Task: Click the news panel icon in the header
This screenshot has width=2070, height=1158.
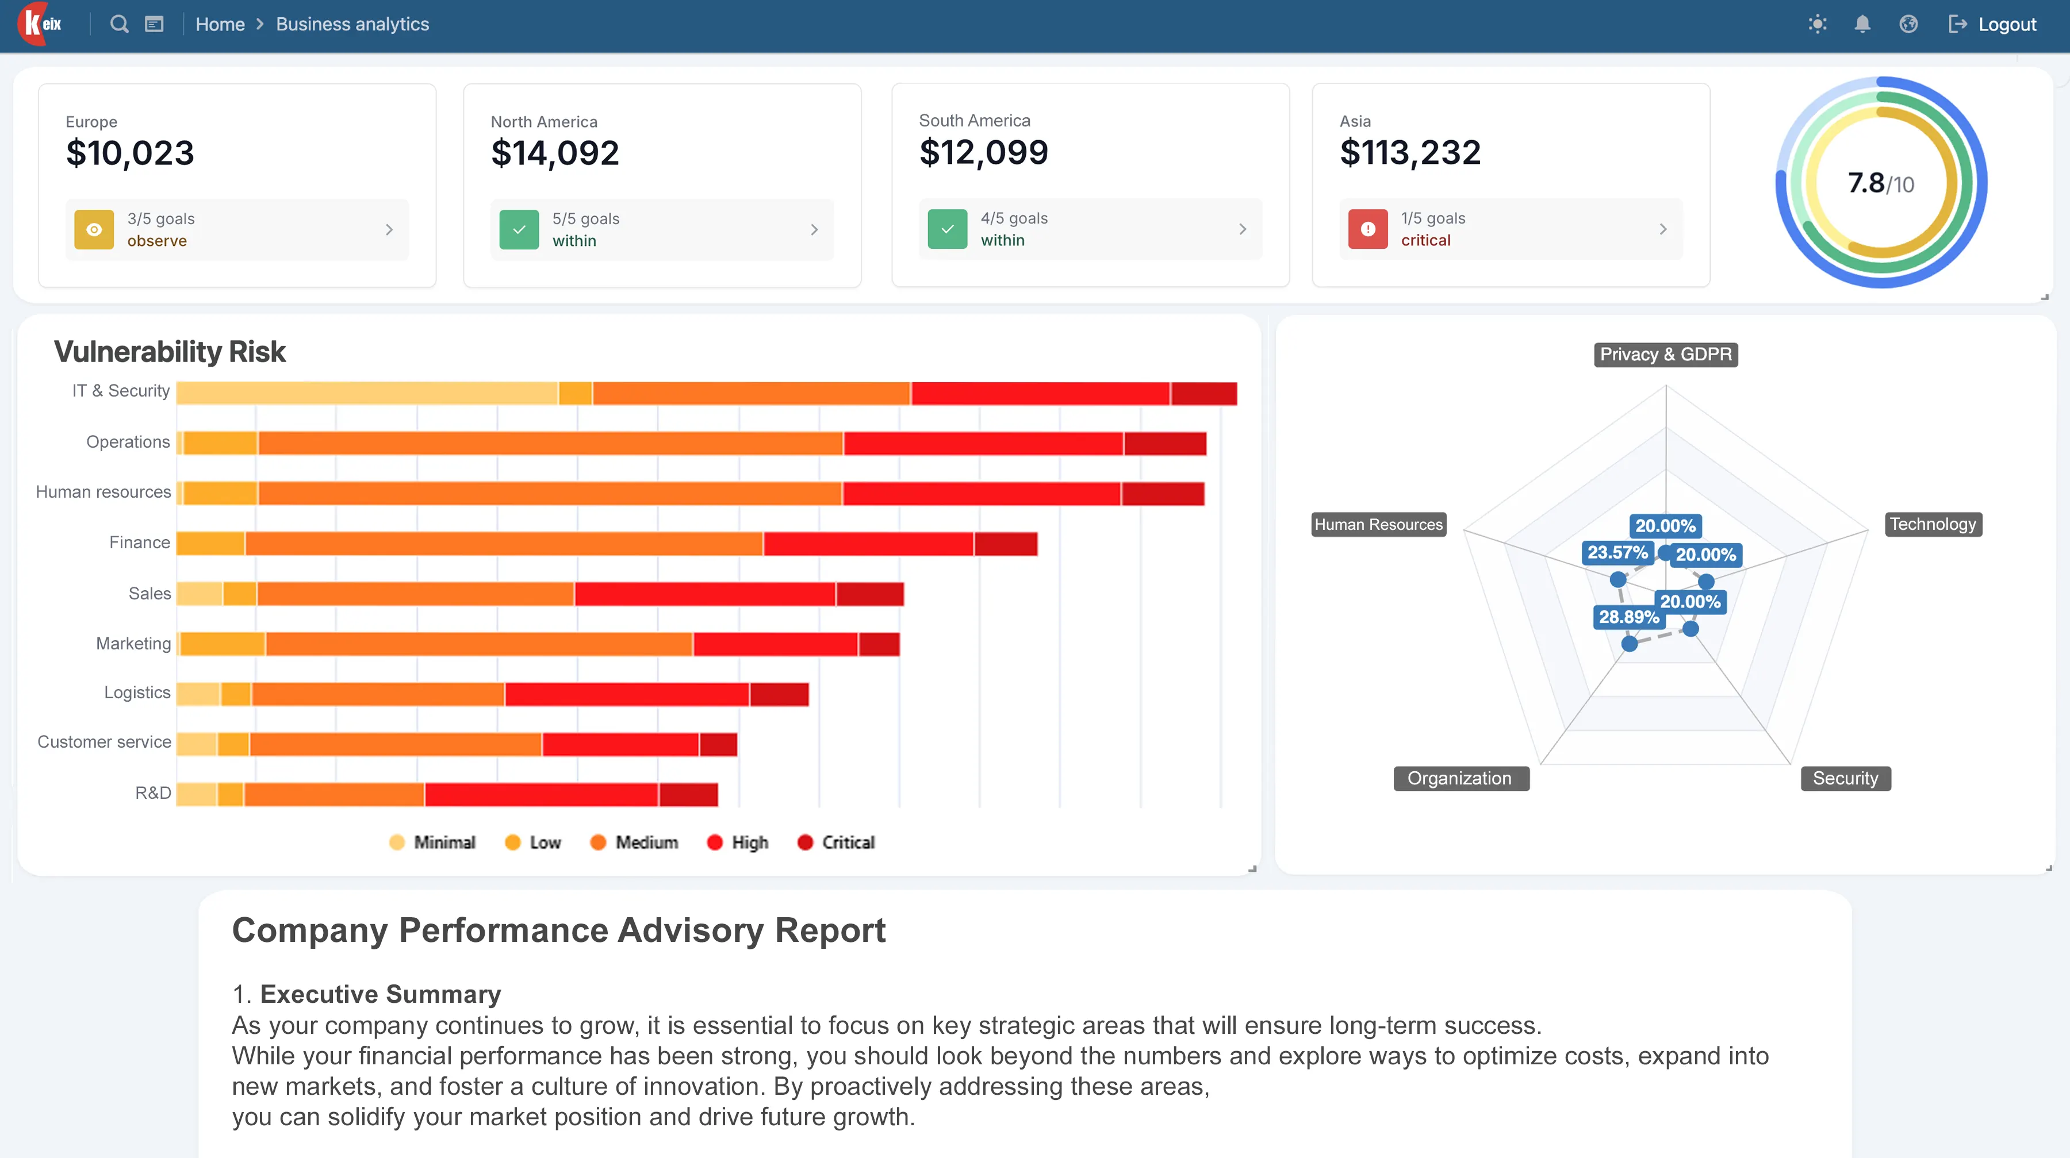Action: tap(154, 24)
